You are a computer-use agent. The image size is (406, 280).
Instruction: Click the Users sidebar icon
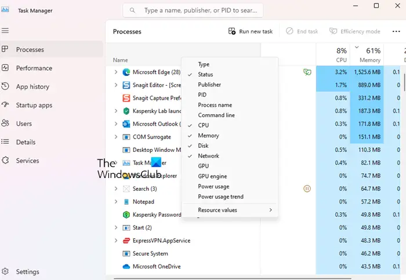point(5,123)
